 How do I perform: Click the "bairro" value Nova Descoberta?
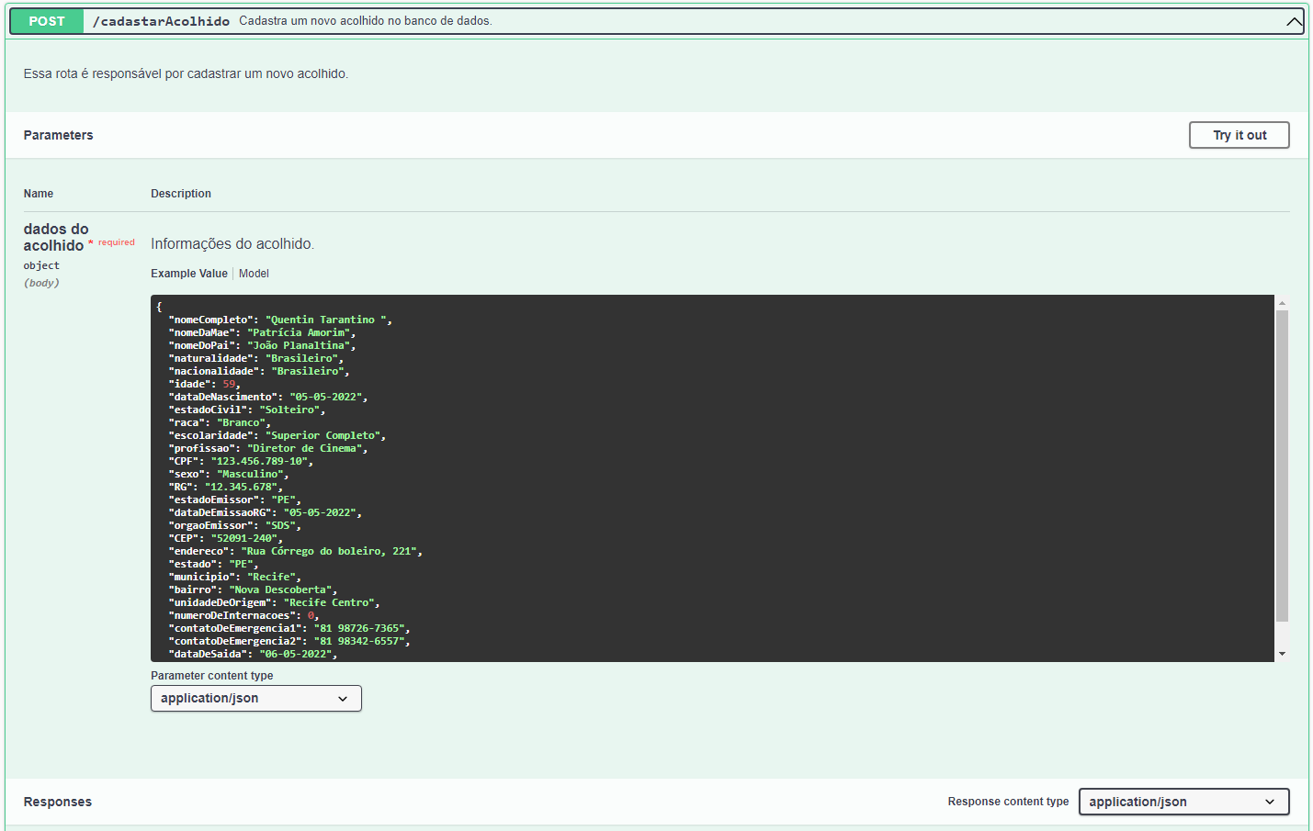coord(280,590)
